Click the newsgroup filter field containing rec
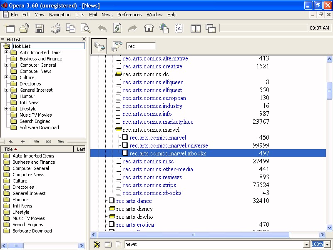 click(141, 46)
